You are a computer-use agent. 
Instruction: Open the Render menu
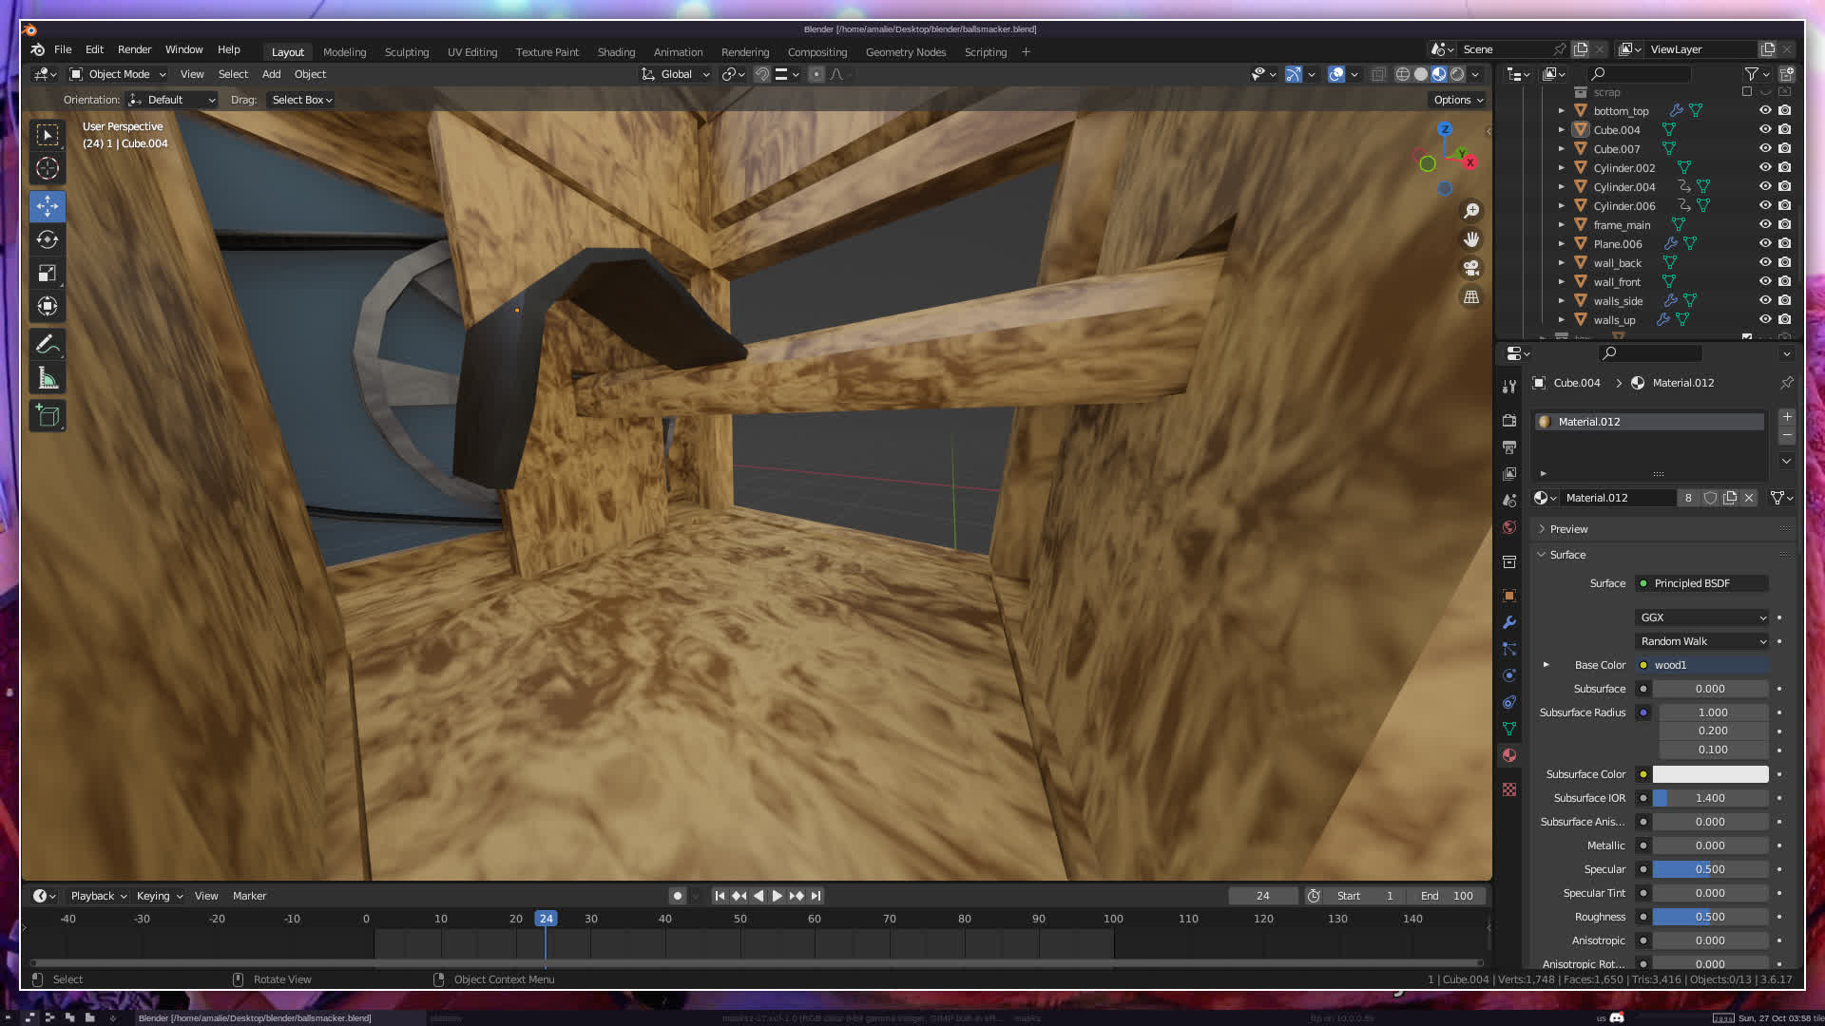[134, 49]
